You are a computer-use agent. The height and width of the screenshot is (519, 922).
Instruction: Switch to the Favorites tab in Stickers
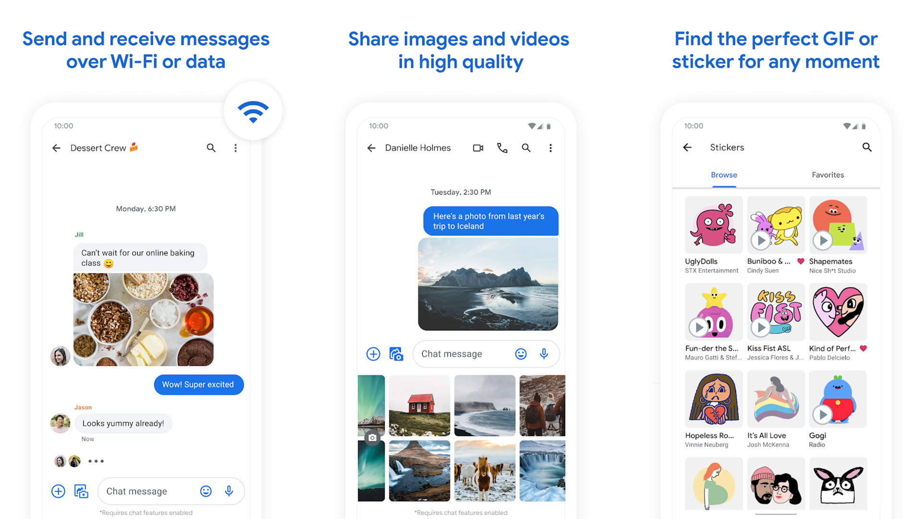pos(826,175)
